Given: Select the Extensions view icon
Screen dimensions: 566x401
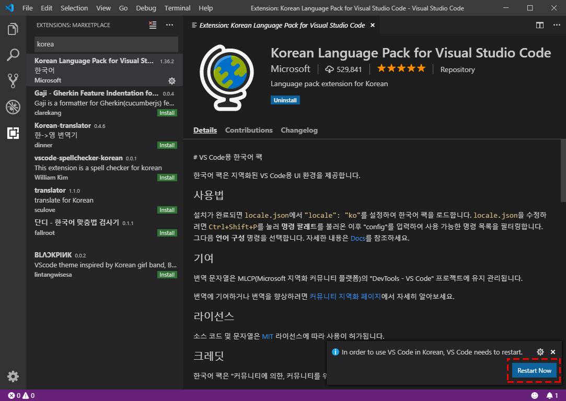Looking at the screenshot, I should click(x=13, y=133).
